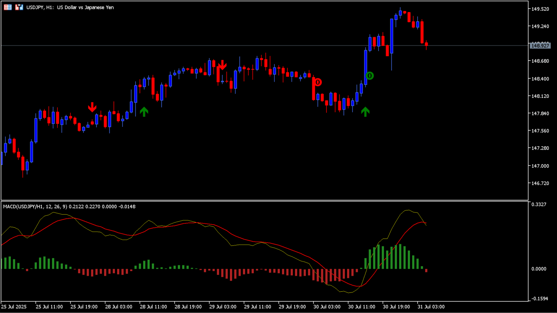
Task: Click the 25 Jul 2025 date label
Action: click(14, 307)
